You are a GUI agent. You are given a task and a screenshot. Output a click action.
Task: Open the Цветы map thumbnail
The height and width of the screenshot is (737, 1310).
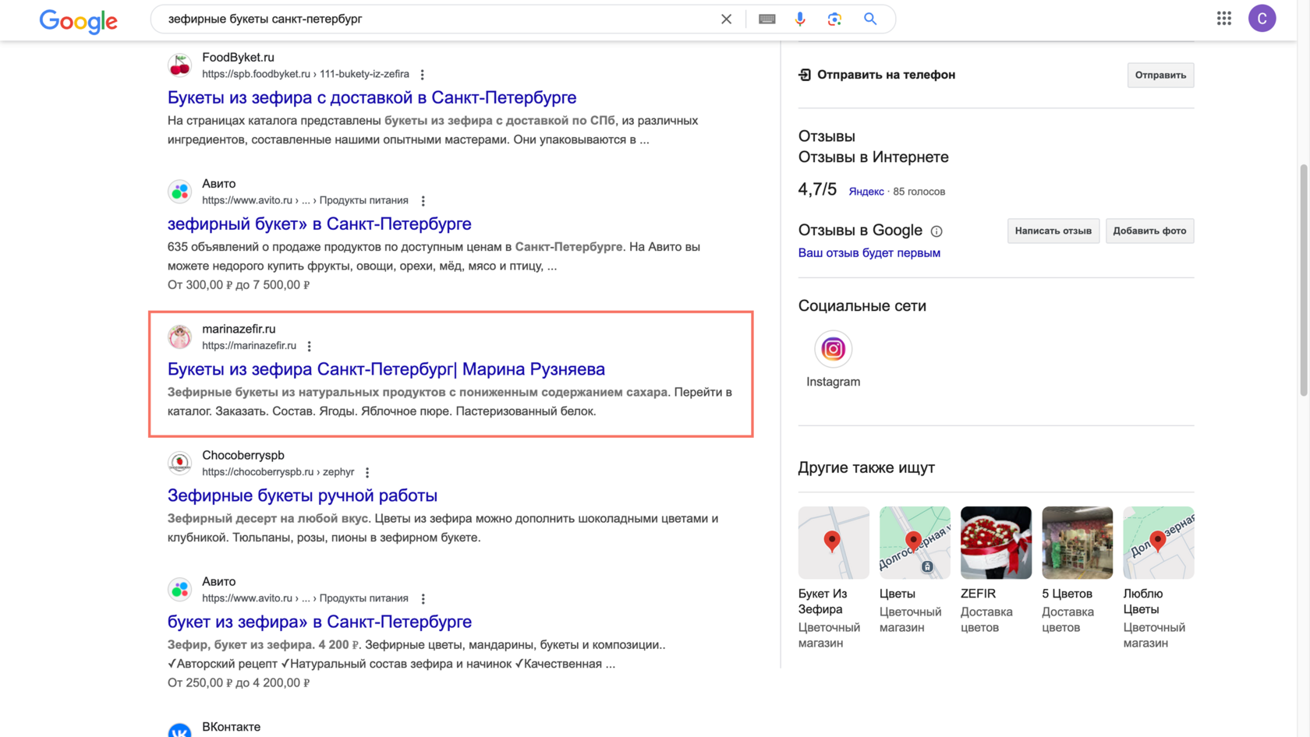pyautogui.click(x=915, y=542)
